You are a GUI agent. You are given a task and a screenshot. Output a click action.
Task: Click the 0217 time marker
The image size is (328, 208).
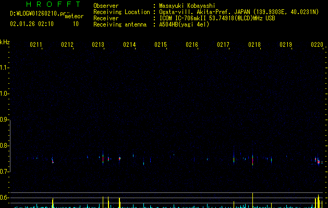click(x=223, y=45)
